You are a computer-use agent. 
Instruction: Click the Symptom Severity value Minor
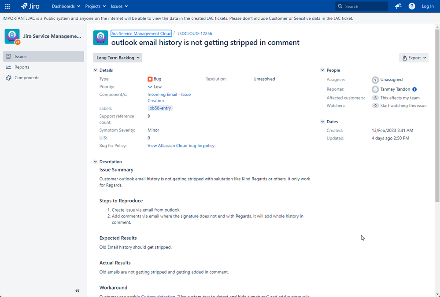click(153, 130)
